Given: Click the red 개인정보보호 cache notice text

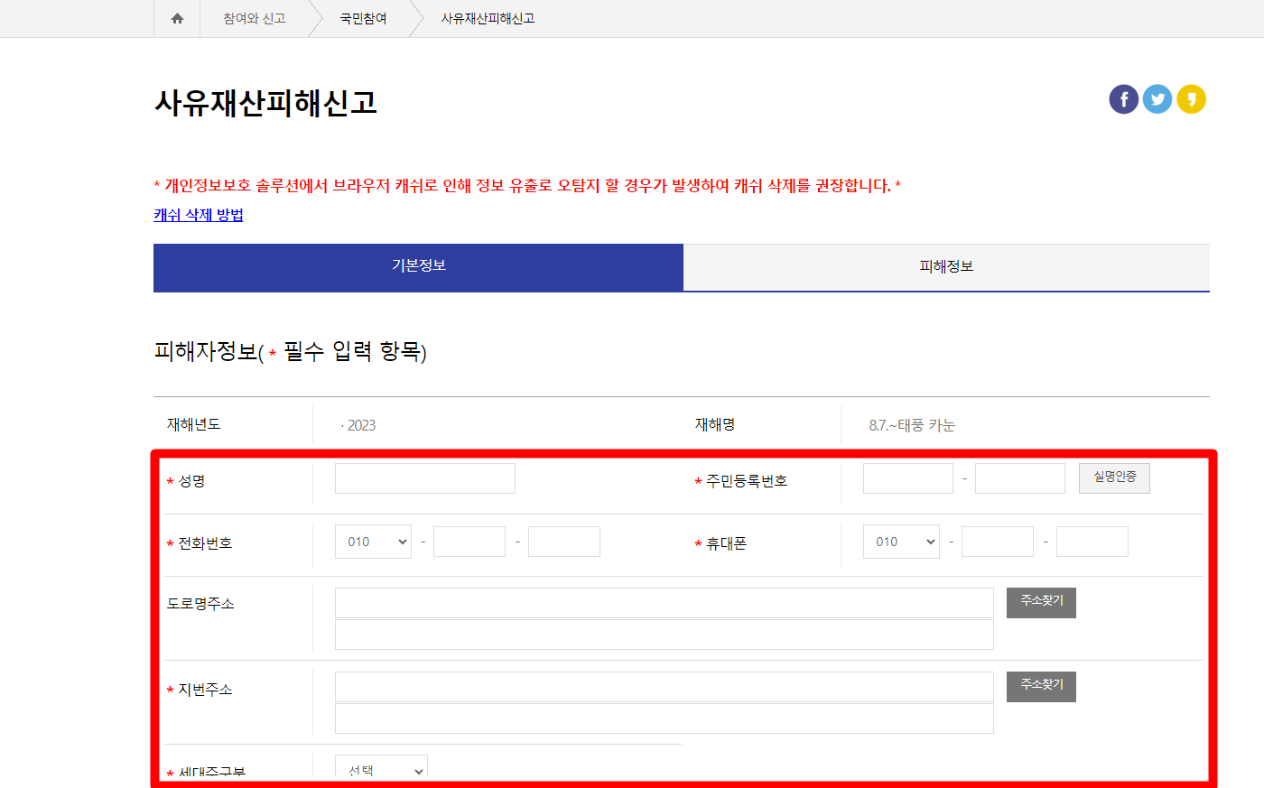Looking at the screenshot, I should tap(527, 186).
